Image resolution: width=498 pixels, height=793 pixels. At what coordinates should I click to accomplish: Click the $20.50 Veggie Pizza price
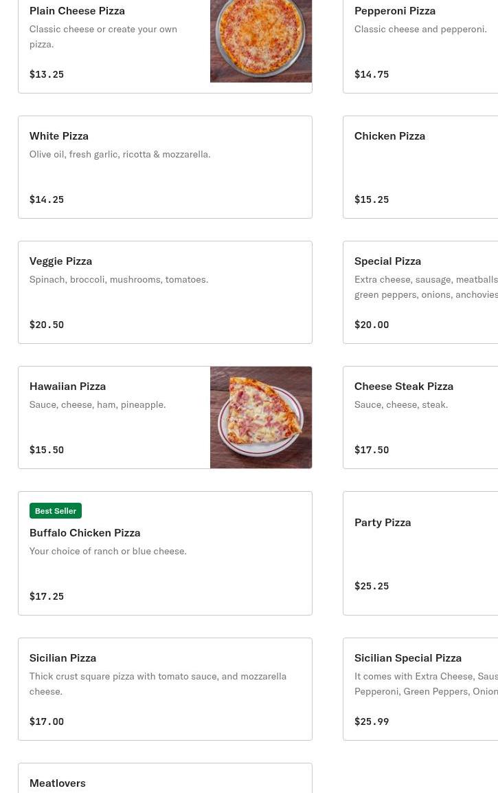[47, 325]
